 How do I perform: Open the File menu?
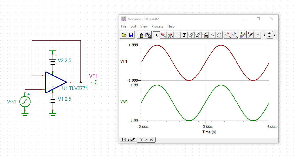[124, 26]
